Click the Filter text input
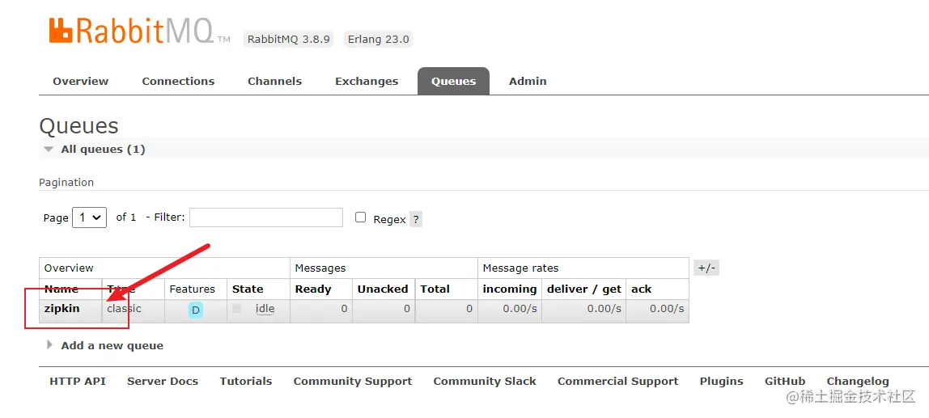This screenshot has width=929, height=418. pos(266,217)
